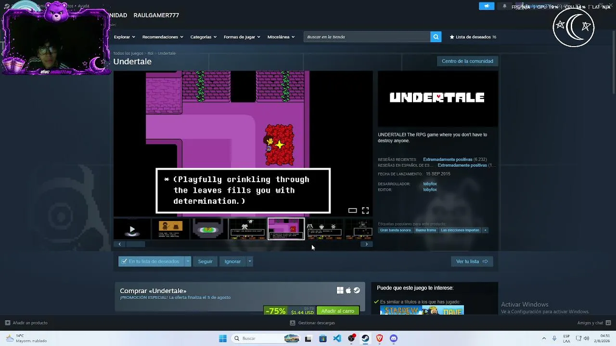Screen dimensions: 616x346
Task: Select the orange story screenshot thumbnail
Action: 170,229
